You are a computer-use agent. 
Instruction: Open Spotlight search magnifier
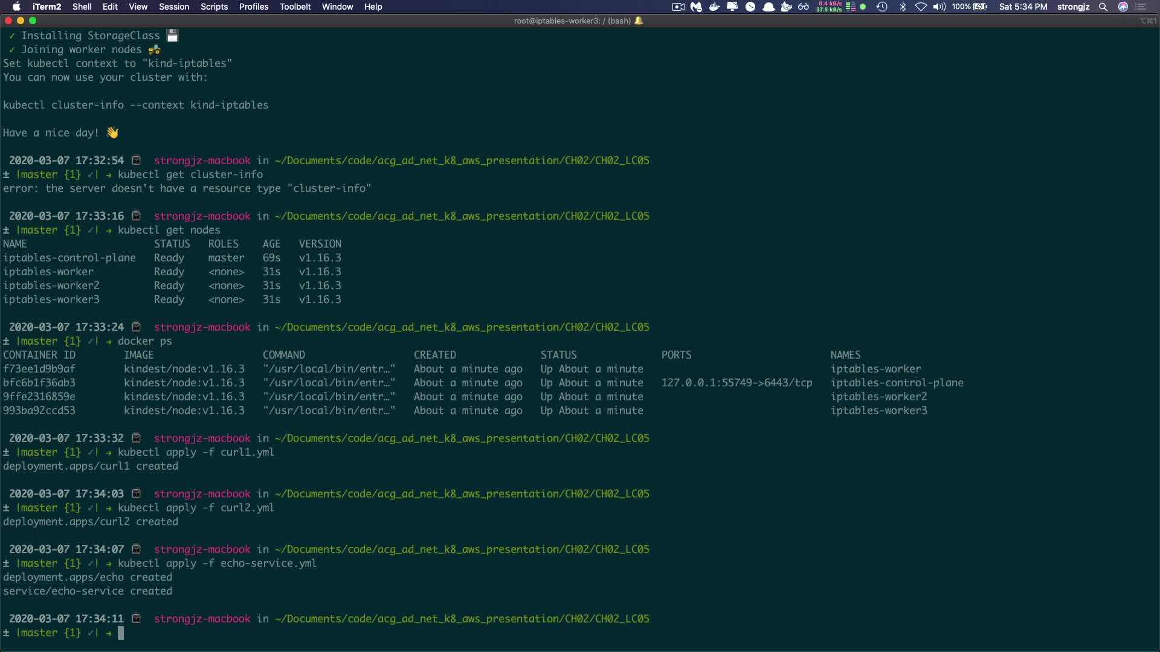click(x=1103, y=7)
